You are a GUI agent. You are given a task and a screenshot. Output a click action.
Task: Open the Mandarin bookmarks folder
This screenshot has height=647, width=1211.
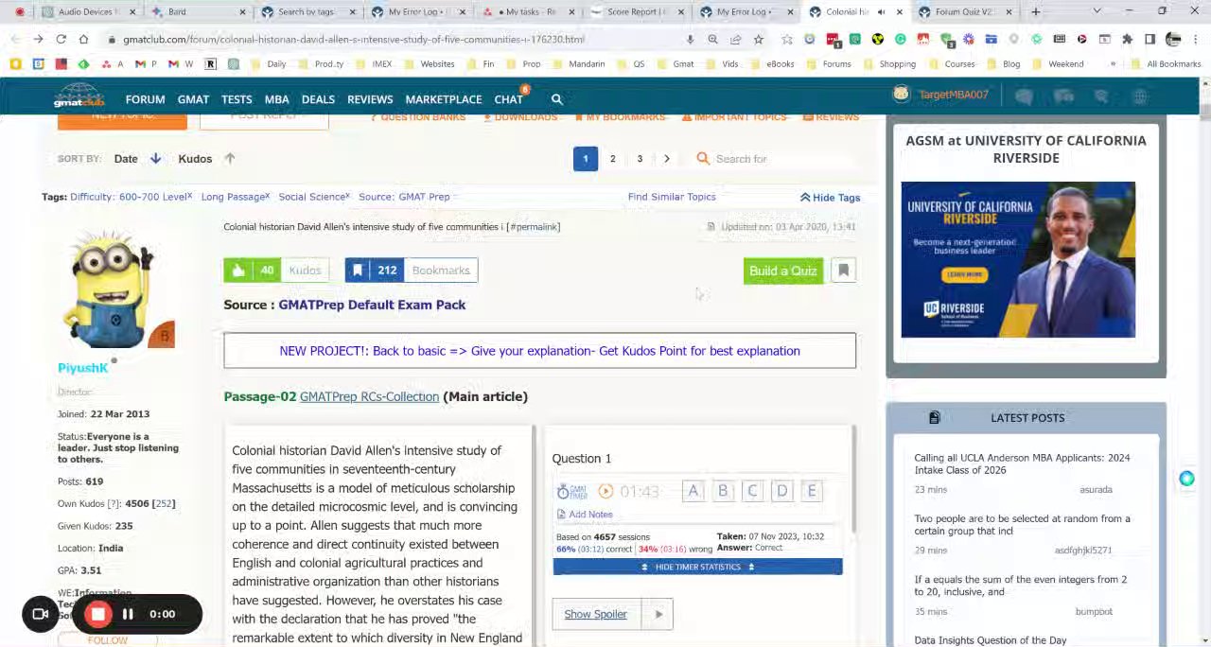[x=578, y=64]
